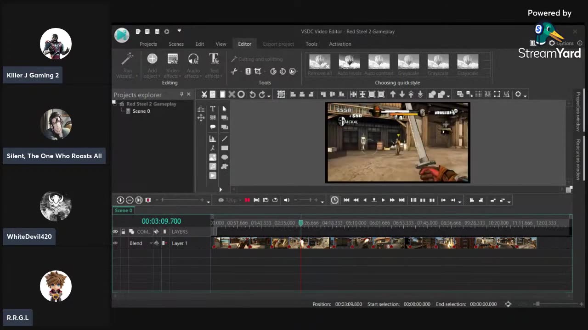This screenshot has height=330, width=588.
Task: Select the free shape tool
Action: pyautogui.click(x=224, y=166)
